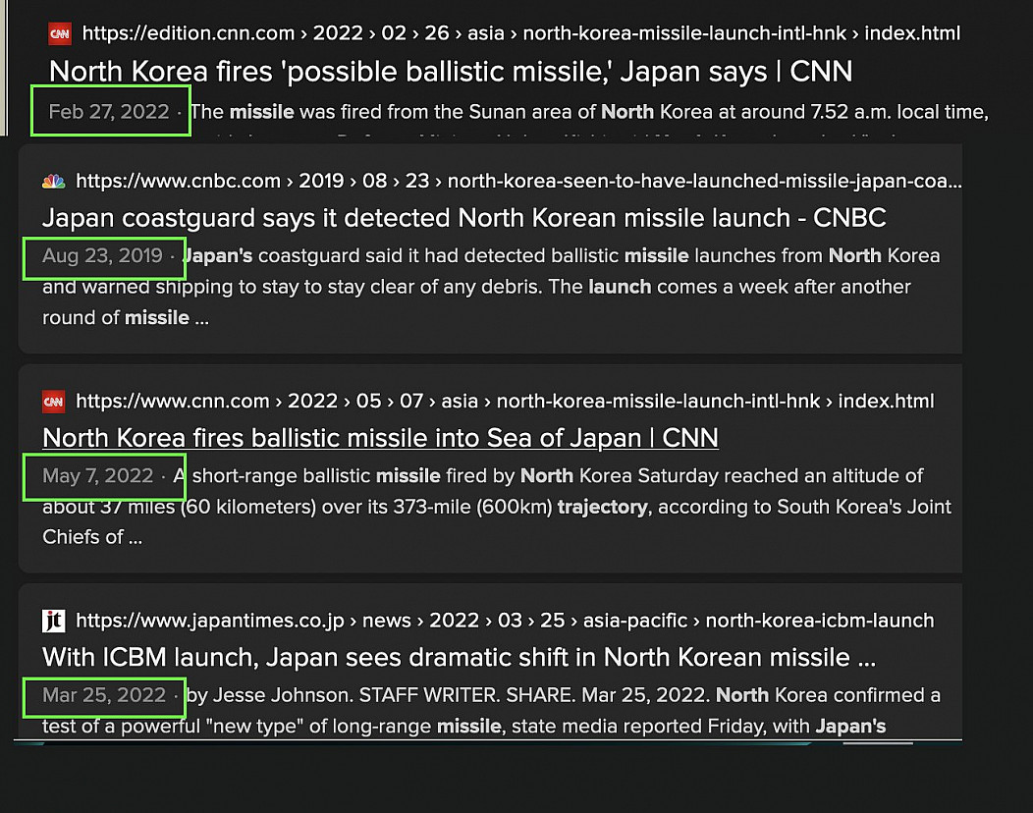1033x813 pixels.
Task: Click the 'Aug 23, 2019' date
Action: (102, 255)
